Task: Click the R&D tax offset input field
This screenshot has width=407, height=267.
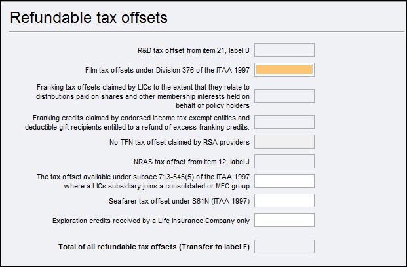Action: tap(284, 50)
